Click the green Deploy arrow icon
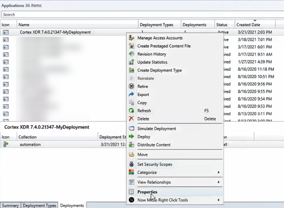 [x=132, y=137]
